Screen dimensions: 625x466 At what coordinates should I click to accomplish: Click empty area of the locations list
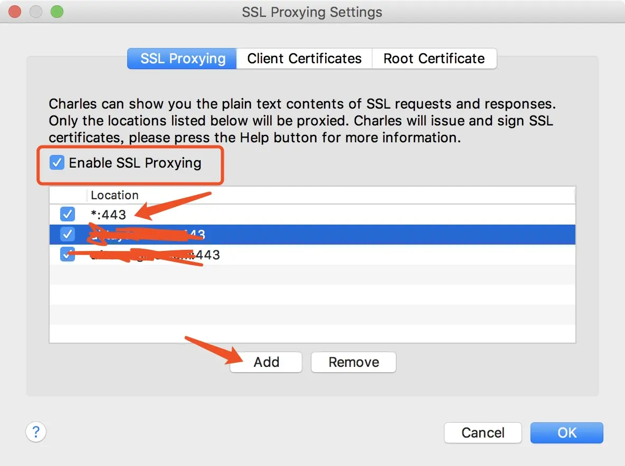pos(311,306)
